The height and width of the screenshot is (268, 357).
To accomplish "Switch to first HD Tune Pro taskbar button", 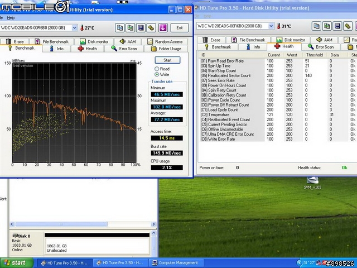I will (64, 263).
